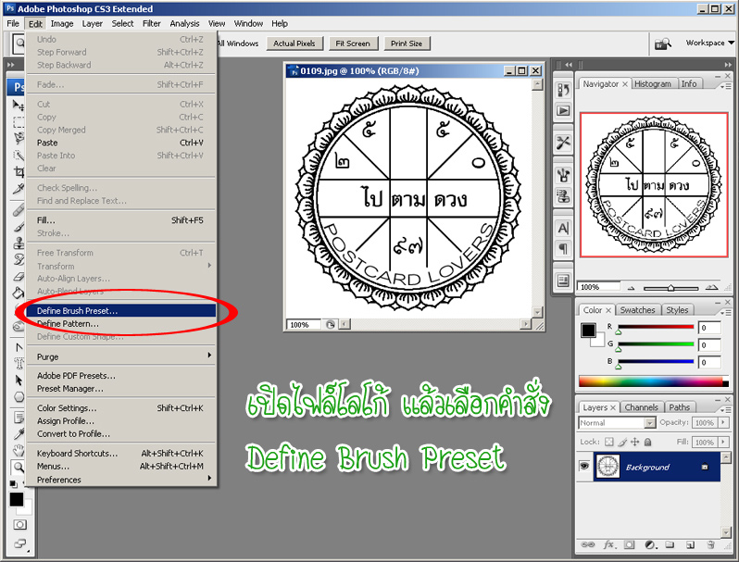Click the Link layers icon
Viewport: 739px width, 562px height.
pyautogui.click(x=588, y=544)
